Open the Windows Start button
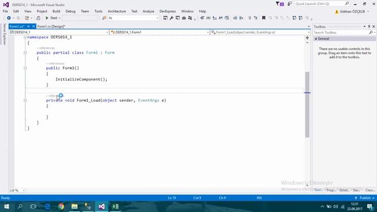 (6, 207)
